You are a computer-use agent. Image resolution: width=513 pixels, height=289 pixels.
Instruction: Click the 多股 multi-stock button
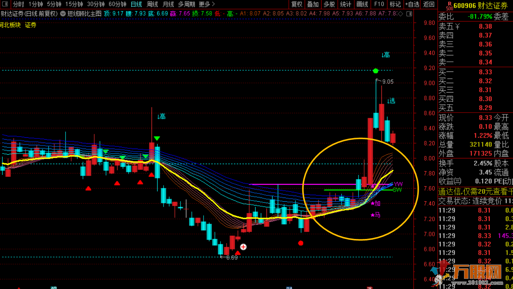click(x=329, y=5)
